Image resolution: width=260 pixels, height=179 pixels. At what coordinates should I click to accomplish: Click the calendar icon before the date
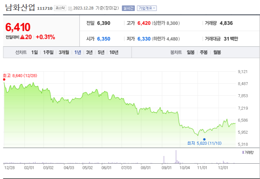70,8
